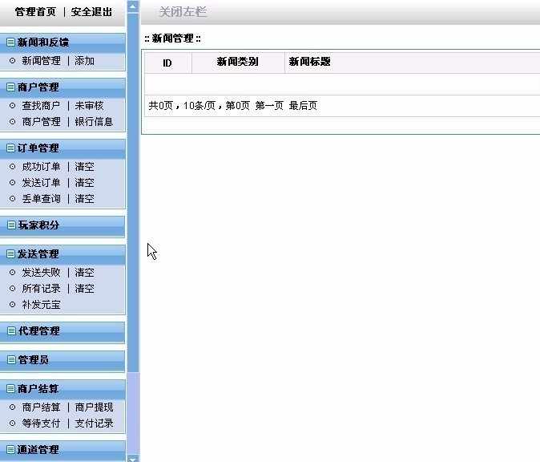Open 成功订单 list
The image size is (540, 462).
[x=41, y=167]
